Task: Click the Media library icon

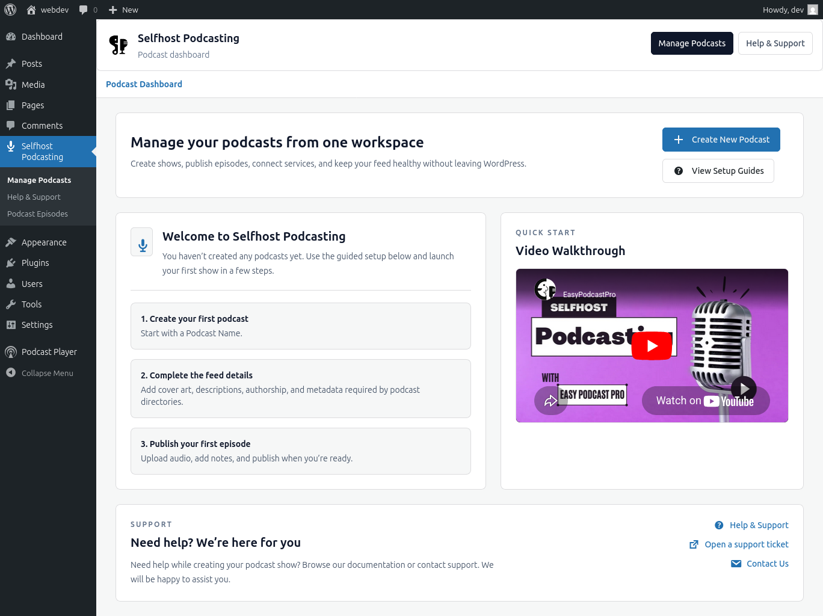Action: [11, 85]
